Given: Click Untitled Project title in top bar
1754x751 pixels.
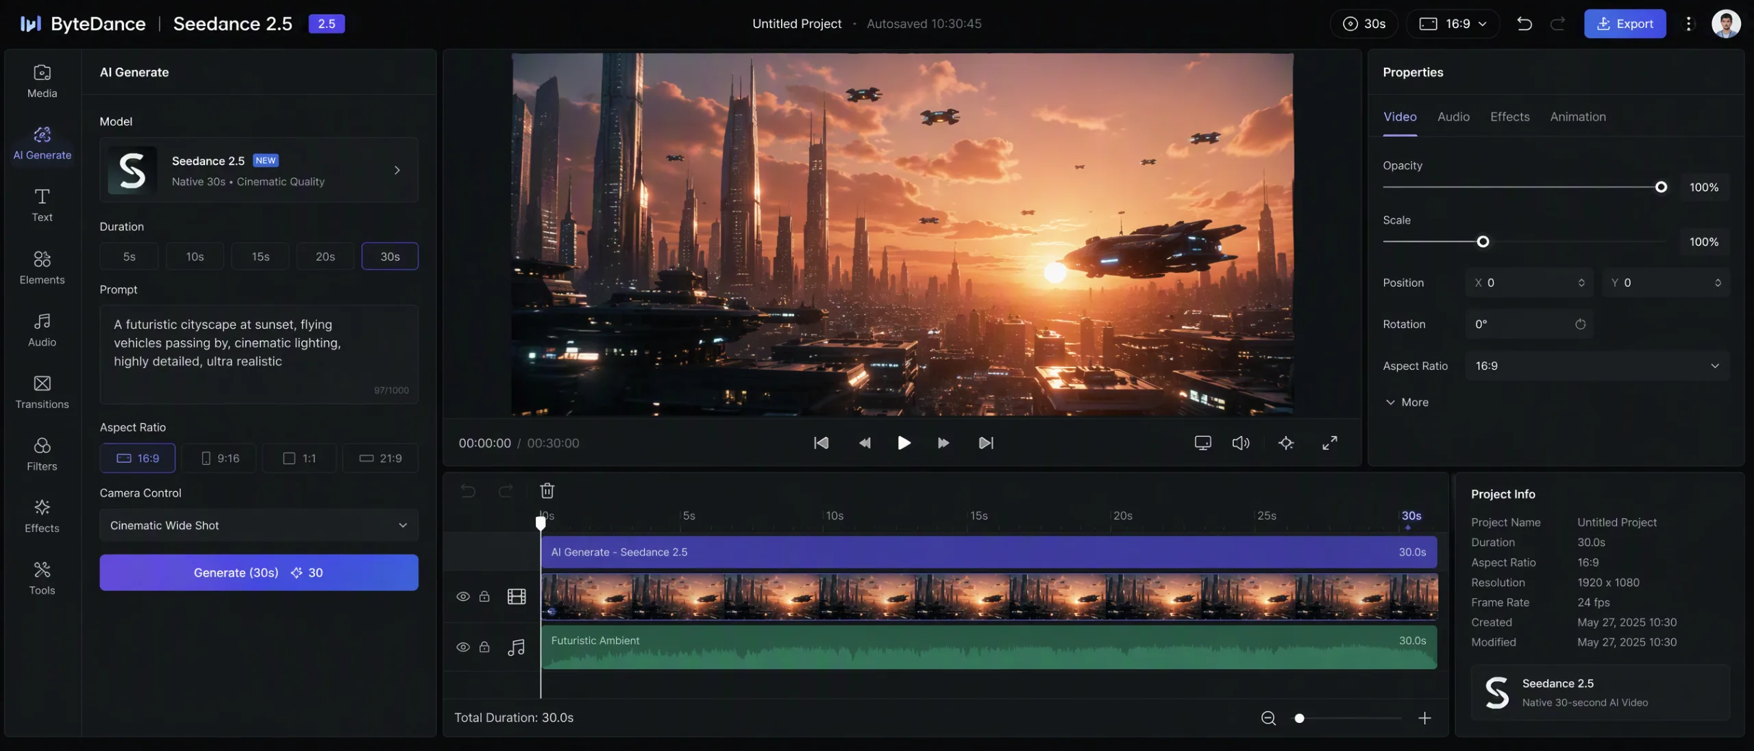Looking at the screenshot, I should 797,24.
